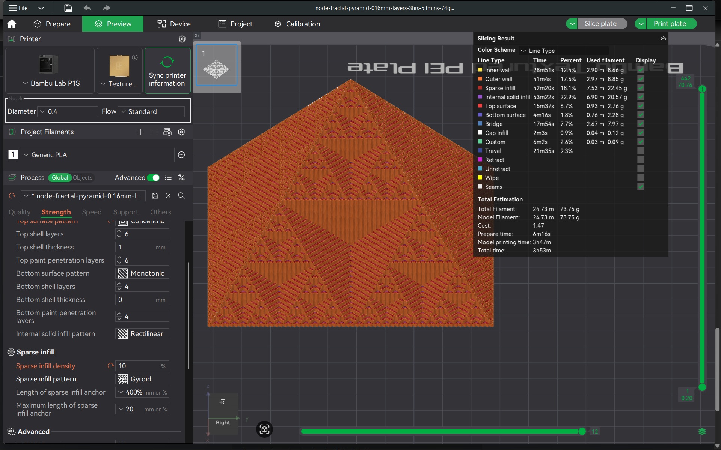The width and height of the screenshot is (721, 450).
Task: Search process presets with the magnifier icon
Action: (x=182, y=196)
